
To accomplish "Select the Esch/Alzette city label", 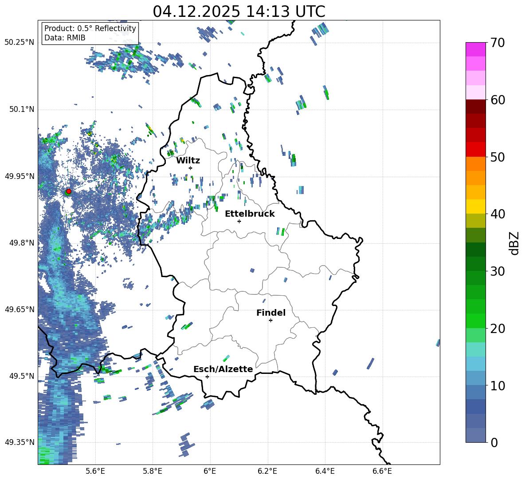I will 223,369.
